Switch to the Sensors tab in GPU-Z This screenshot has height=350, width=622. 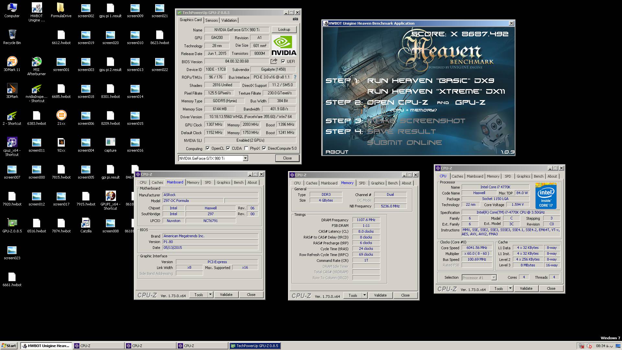(212, 20)
